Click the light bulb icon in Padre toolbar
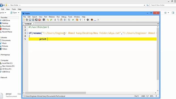Screen dimensions: 176x99 point(80,20)
